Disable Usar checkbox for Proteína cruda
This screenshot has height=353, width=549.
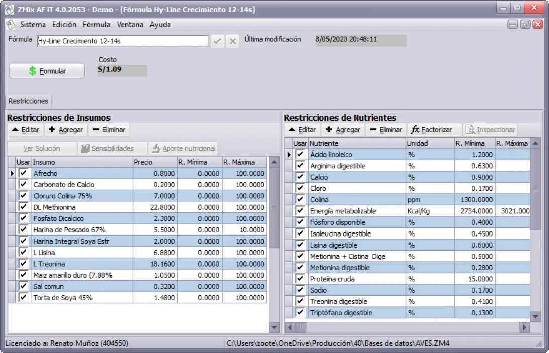click(300, 279)
